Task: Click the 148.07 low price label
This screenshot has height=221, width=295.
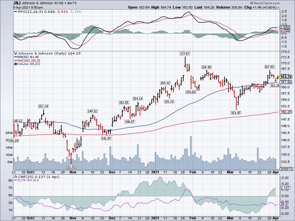Action: pos(130,122)
